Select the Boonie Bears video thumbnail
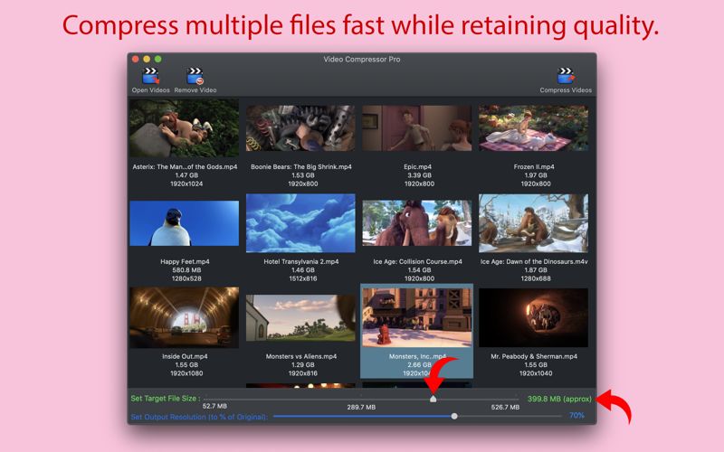The image size is (724, 452). click(300, 128)
